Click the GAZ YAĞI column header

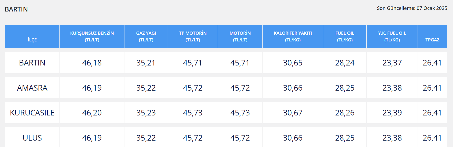[146, 36]
